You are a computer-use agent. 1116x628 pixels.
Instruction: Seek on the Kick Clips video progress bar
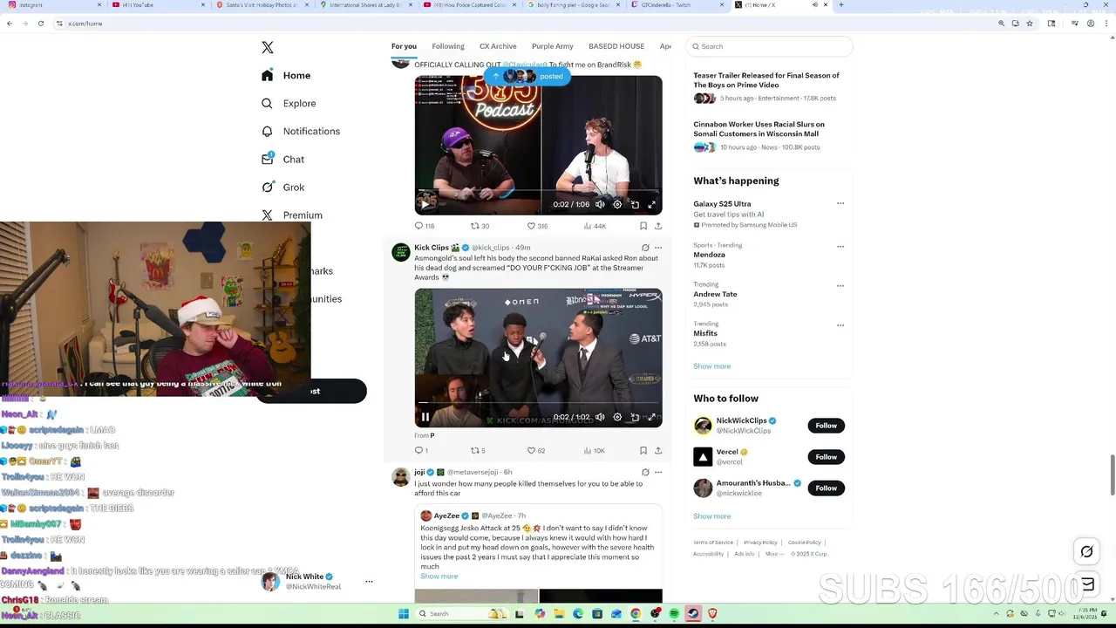pyautogui.click(x=538, y=403)
